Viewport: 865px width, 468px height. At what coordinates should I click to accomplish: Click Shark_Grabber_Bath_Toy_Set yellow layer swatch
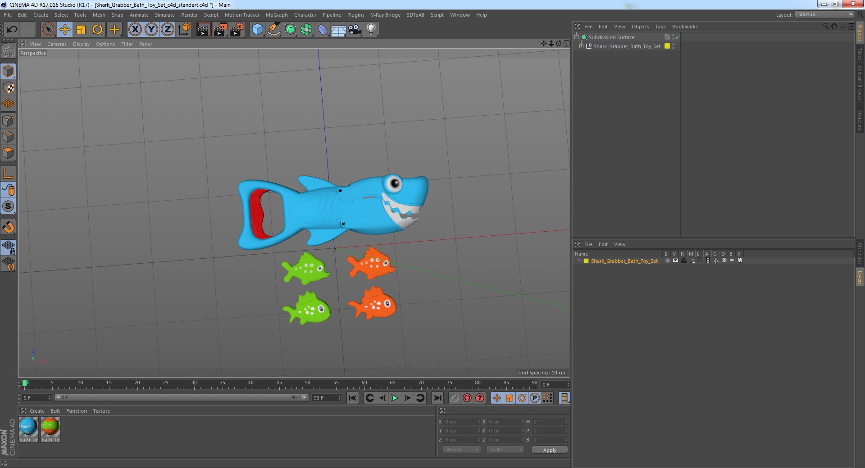tap(667, 46)
